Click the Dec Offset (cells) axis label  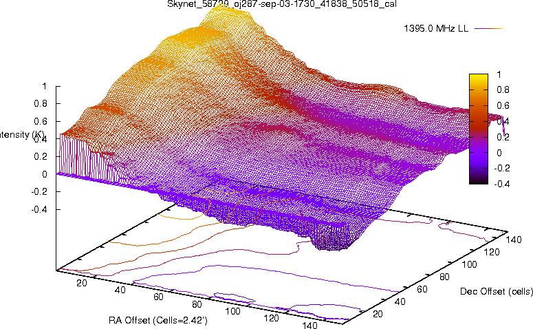point(497,292)
